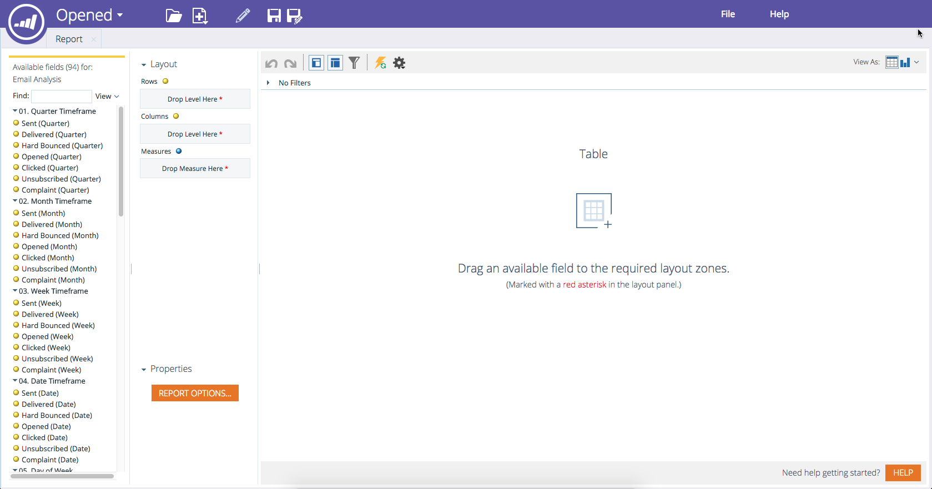The width and height of the screenshot is (932, 489).
Task: Click the fields list vertical scrollbar
Action: pyautogui.click(x=121, y=161)
